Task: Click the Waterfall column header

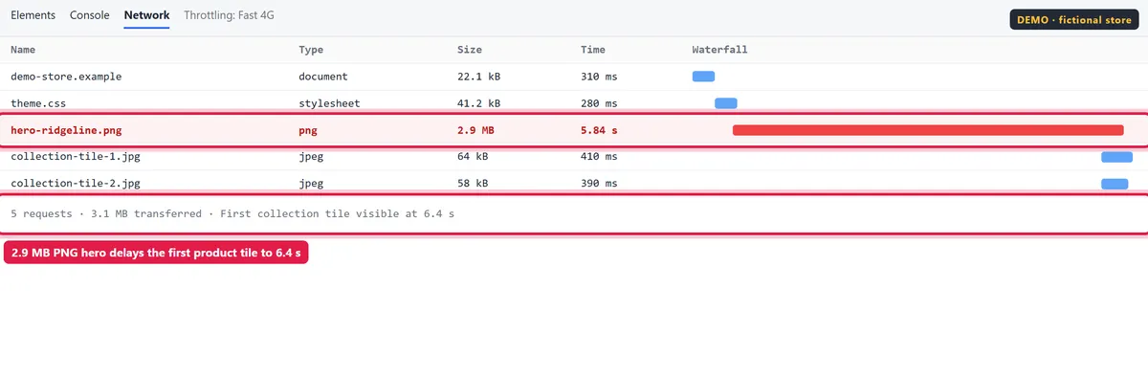Action: pyautogui.click(x=719, y=49)
